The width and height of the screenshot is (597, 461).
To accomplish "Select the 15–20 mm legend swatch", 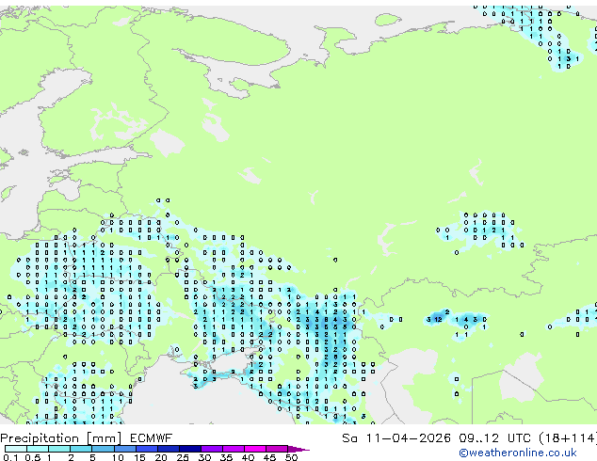I will pyautogui.click(x=147, y=449).
